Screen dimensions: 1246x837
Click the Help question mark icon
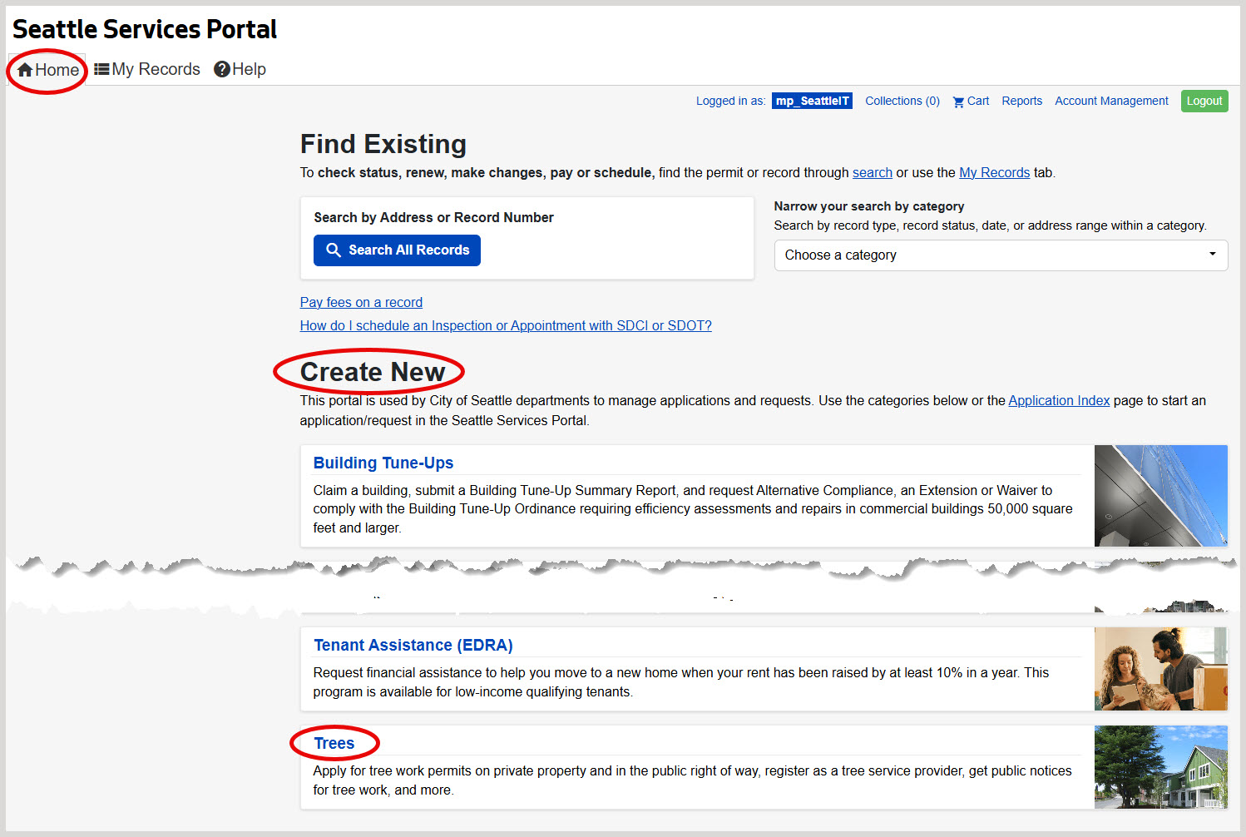pyautogui.click(x=221, y=69)
